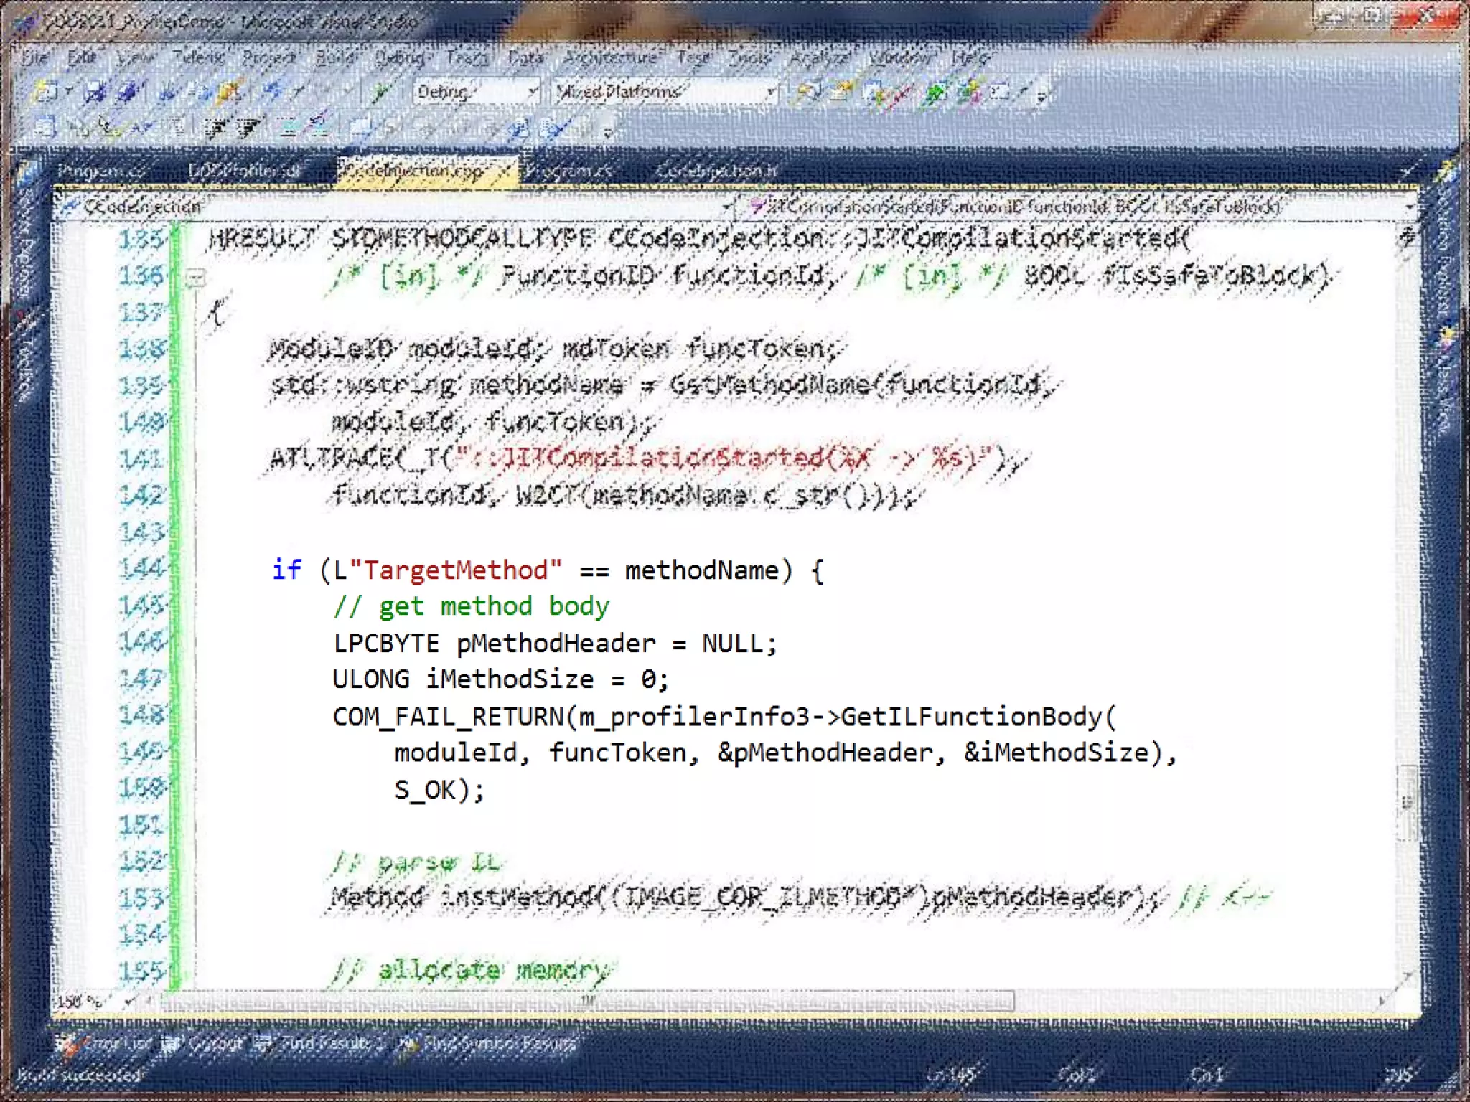Image resolution: width=1470 pixels, height=1102 pixels.
Task: Click the green Start Debugging arrow
Action: (380, 91)
